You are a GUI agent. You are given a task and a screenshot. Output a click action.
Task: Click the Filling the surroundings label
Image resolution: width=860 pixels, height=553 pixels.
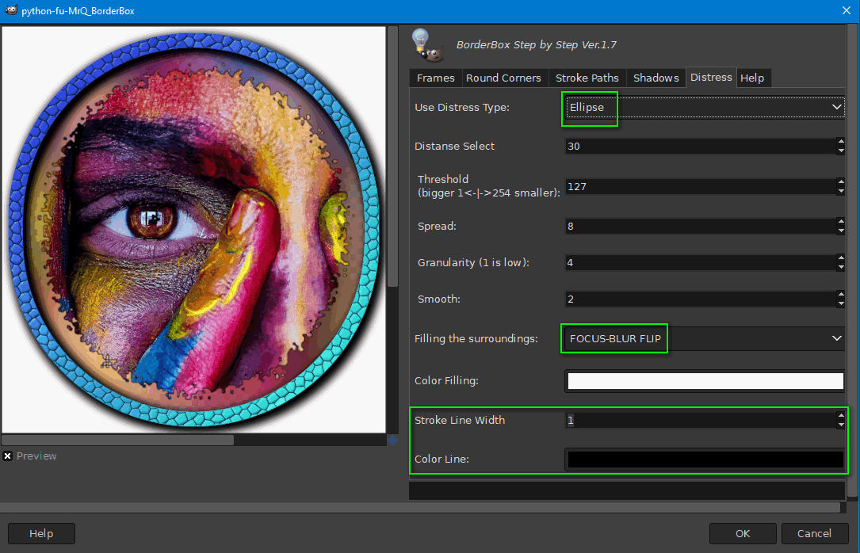click(476, 339)
